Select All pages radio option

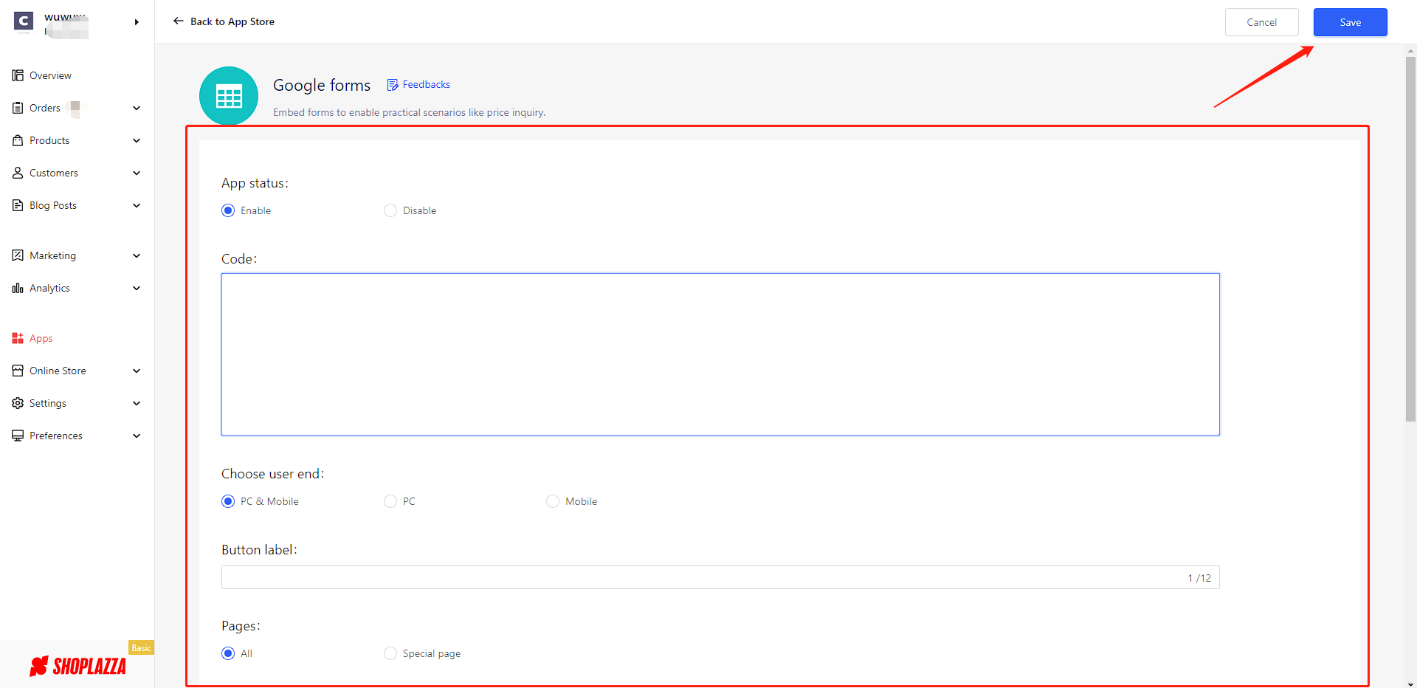point(228,653)
